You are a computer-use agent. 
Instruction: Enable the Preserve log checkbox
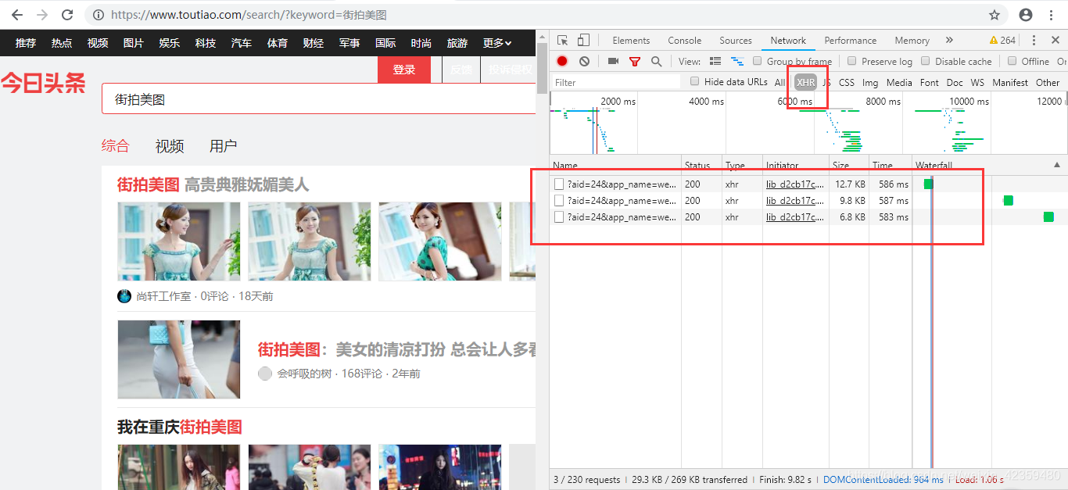852,61
